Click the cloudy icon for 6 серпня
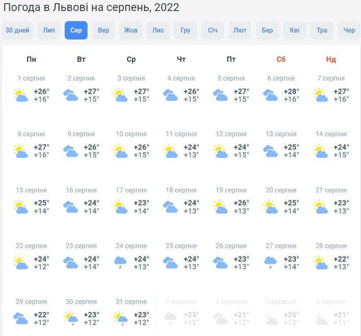Image resolution: width=361 pixels, height=336 pixels. pos(270,95)
